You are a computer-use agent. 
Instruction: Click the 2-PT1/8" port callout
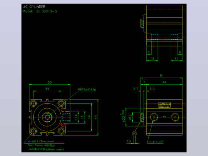coord(156,142)
